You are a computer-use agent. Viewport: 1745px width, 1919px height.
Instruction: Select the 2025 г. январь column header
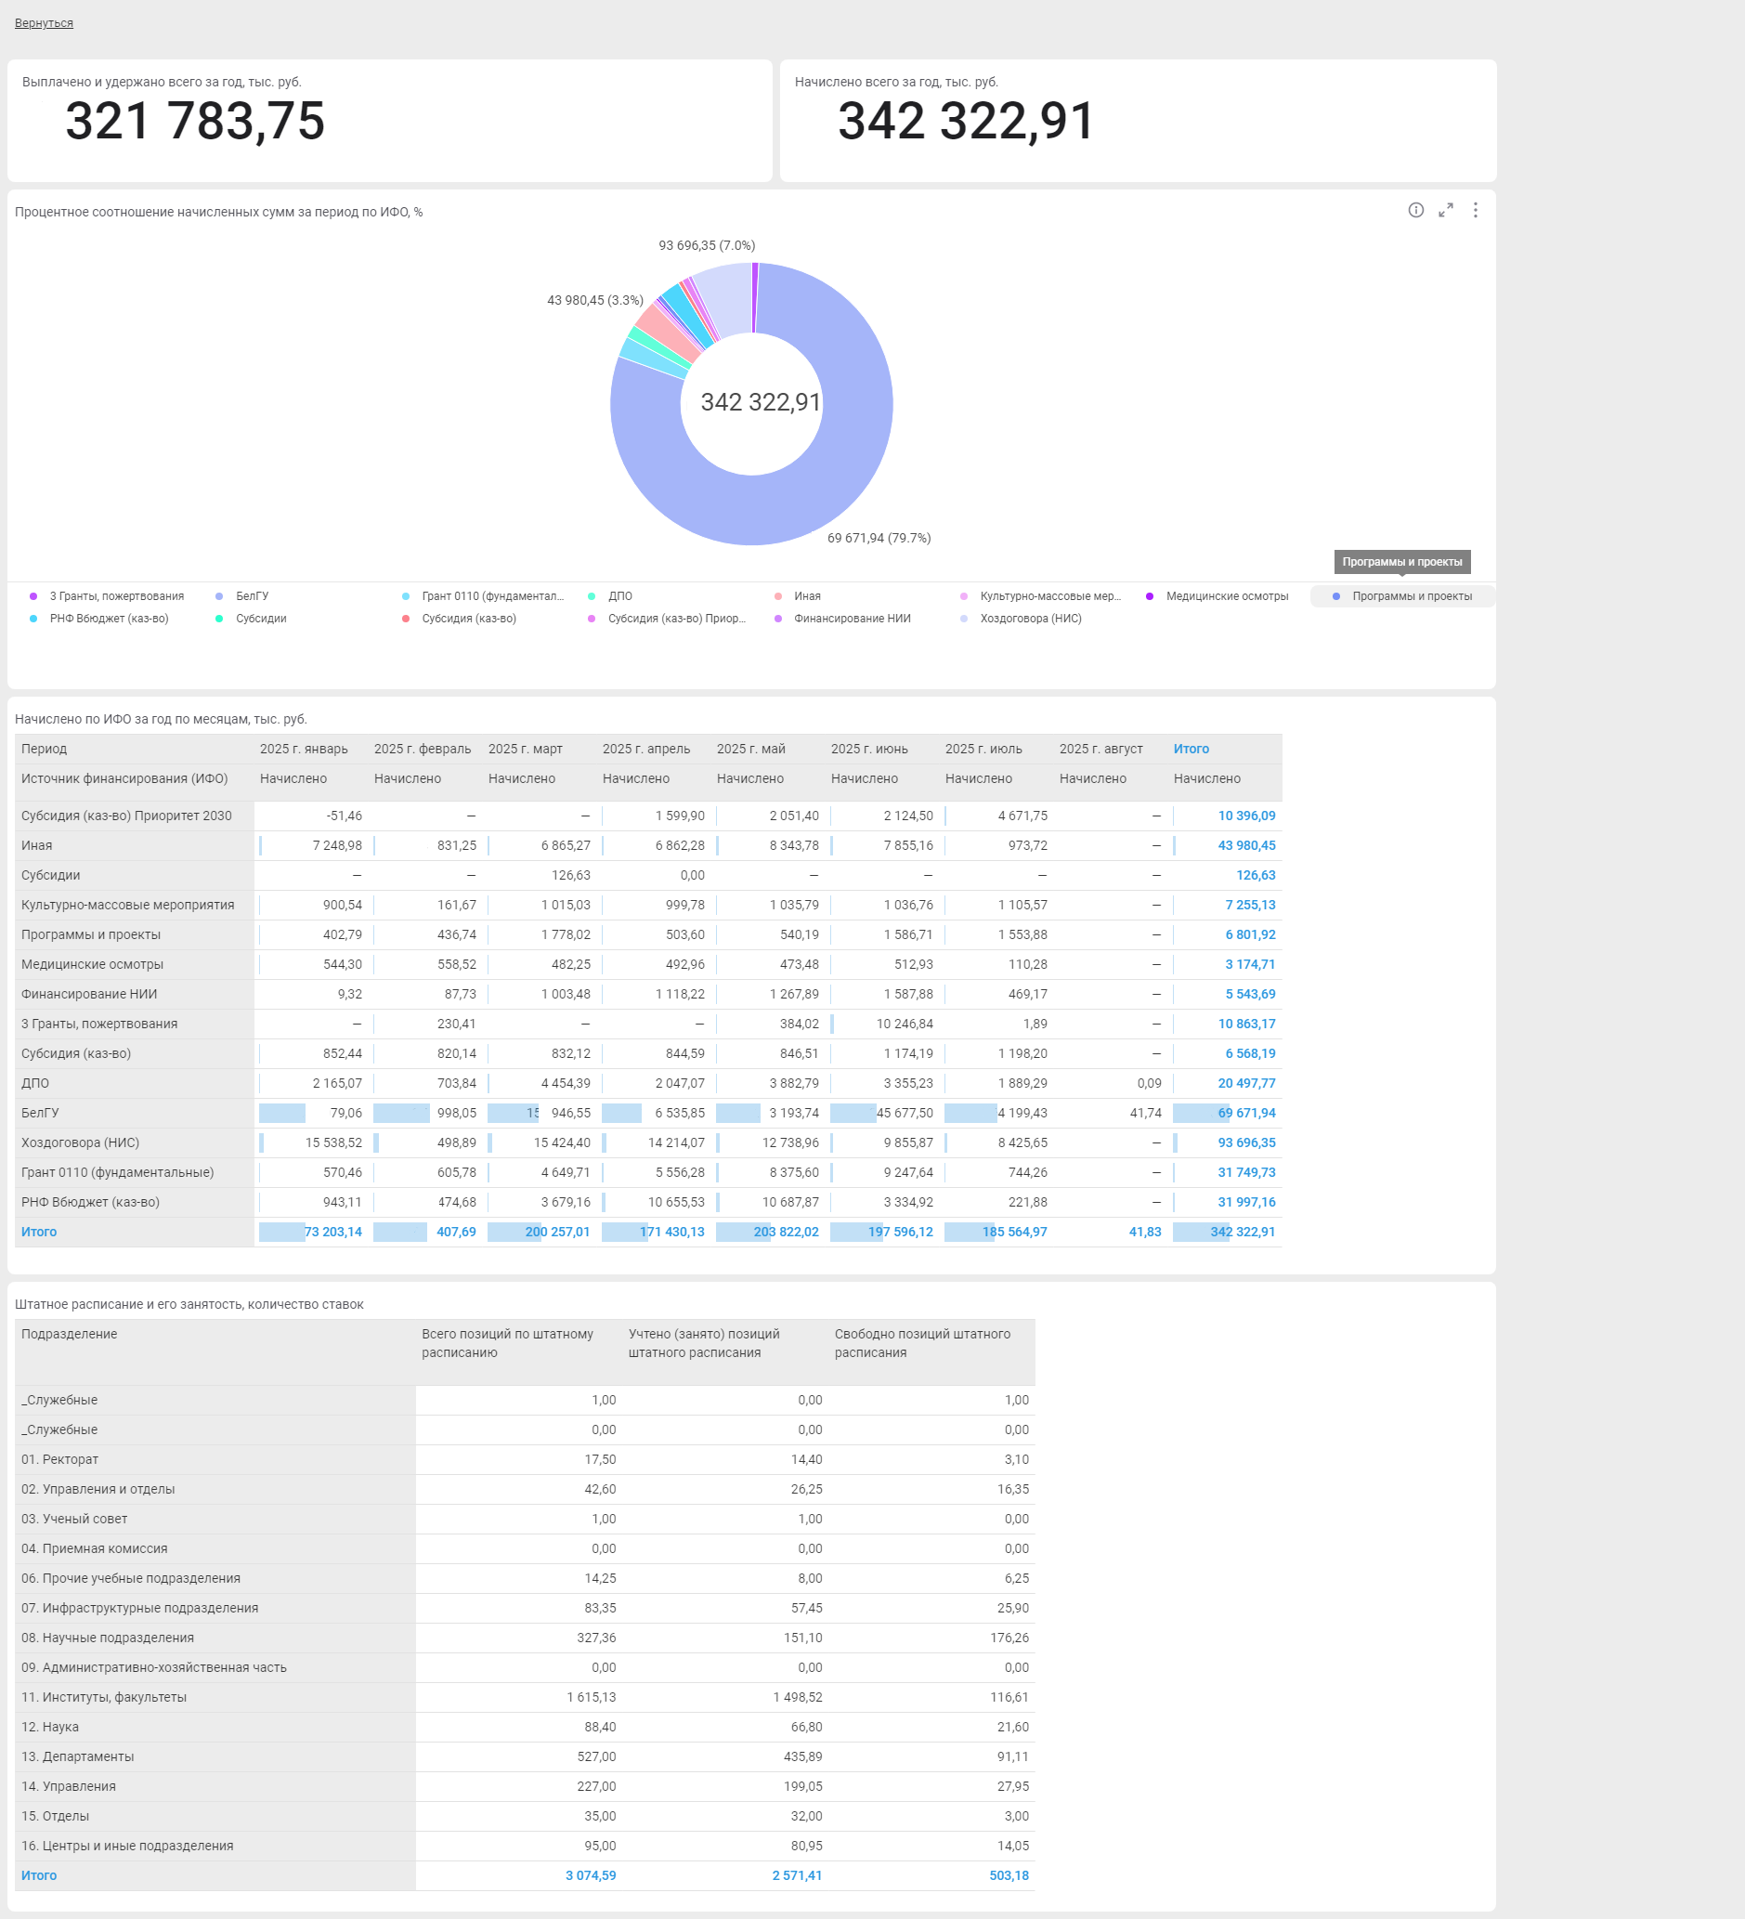[x=304, y=750]
